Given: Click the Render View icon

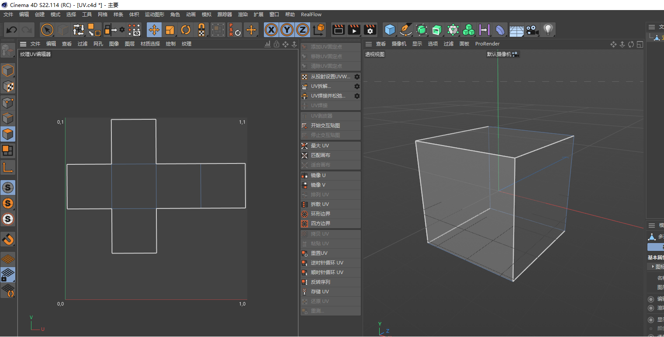Looking at the screenshot, I should coord(339,30).
